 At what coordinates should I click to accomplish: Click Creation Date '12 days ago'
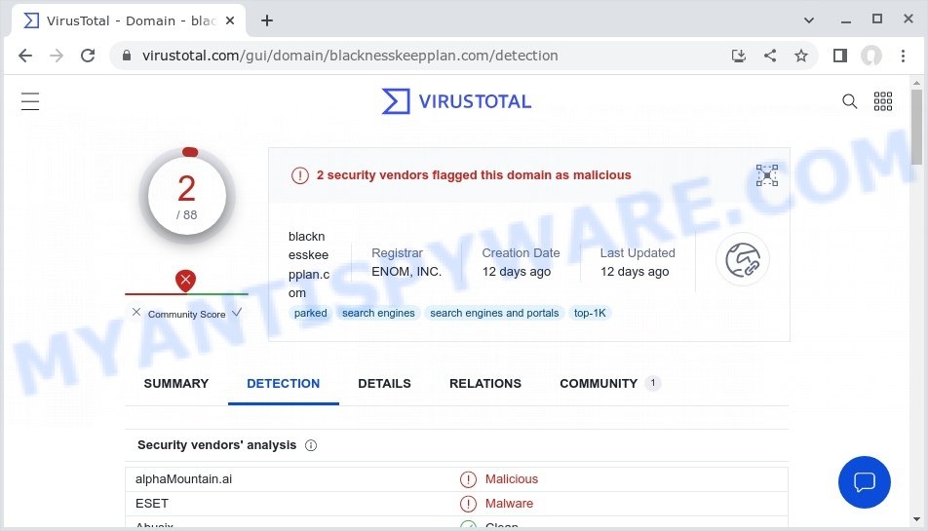[516, 272]
